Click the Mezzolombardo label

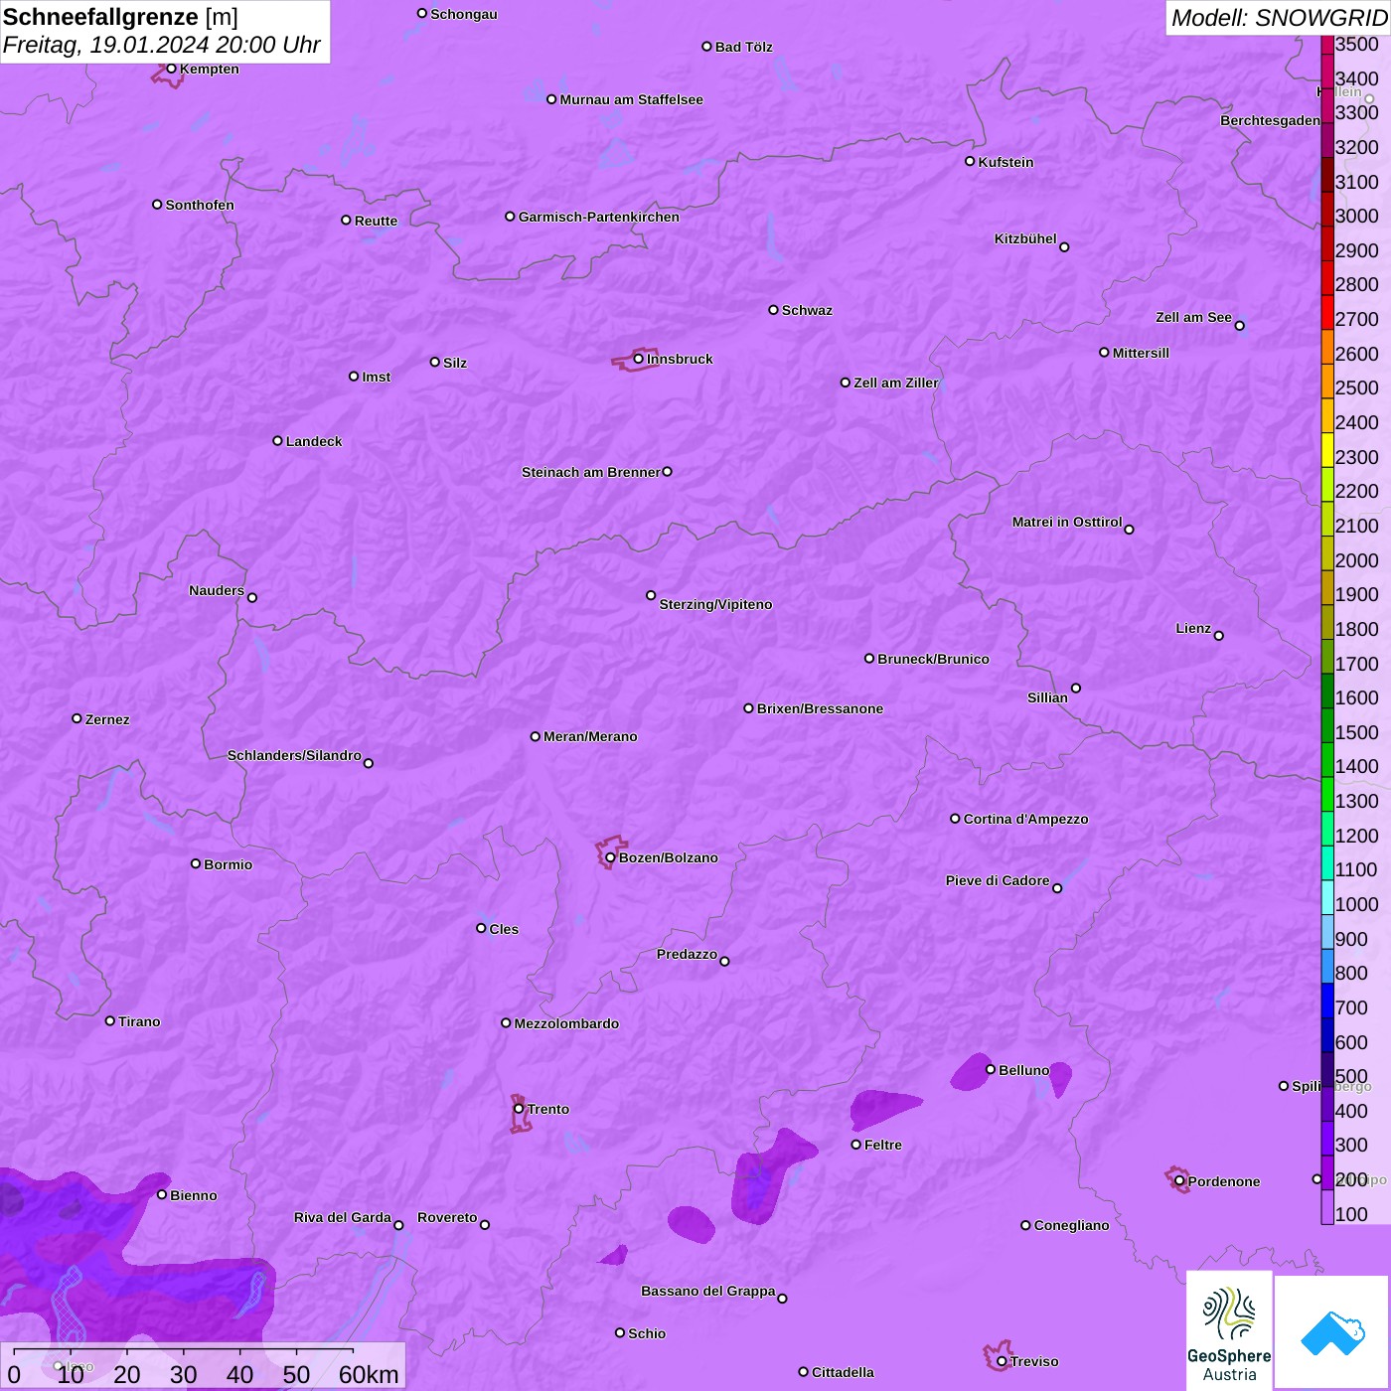coord(566,1023)
